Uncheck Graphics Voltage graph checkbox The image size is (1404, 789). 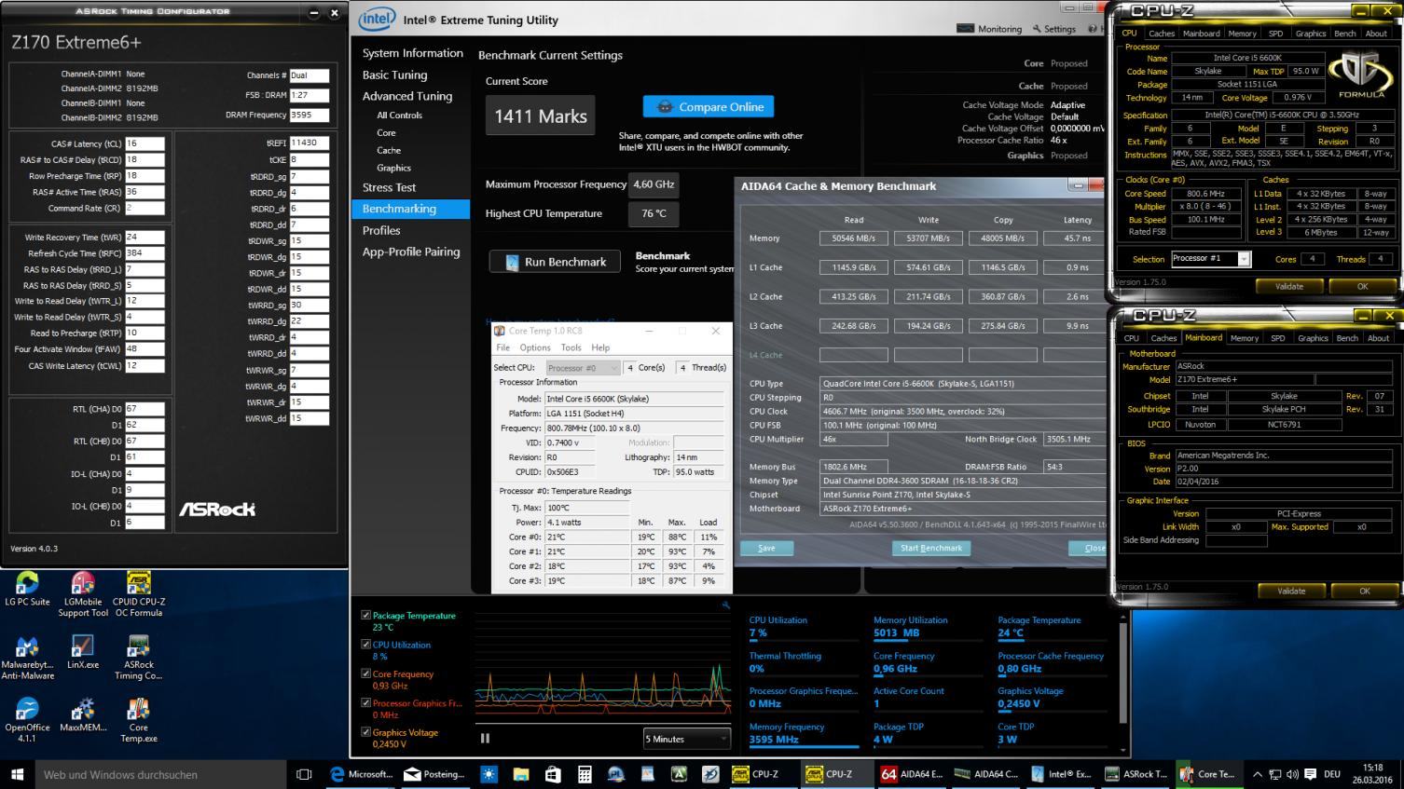coord(365,731)
